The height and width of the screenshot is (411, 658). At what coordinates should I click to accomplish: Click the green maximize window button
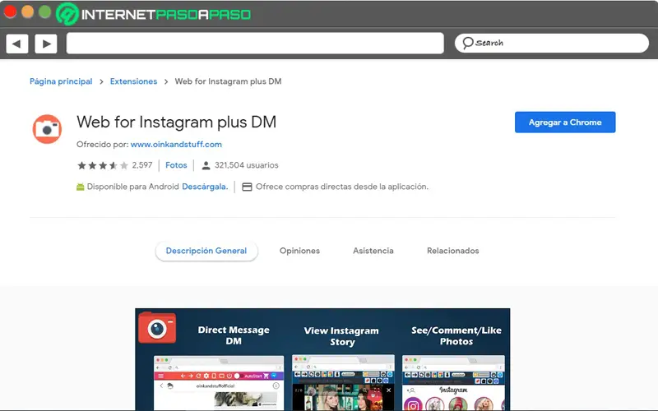pyautogui.click(x=45, y=12)
